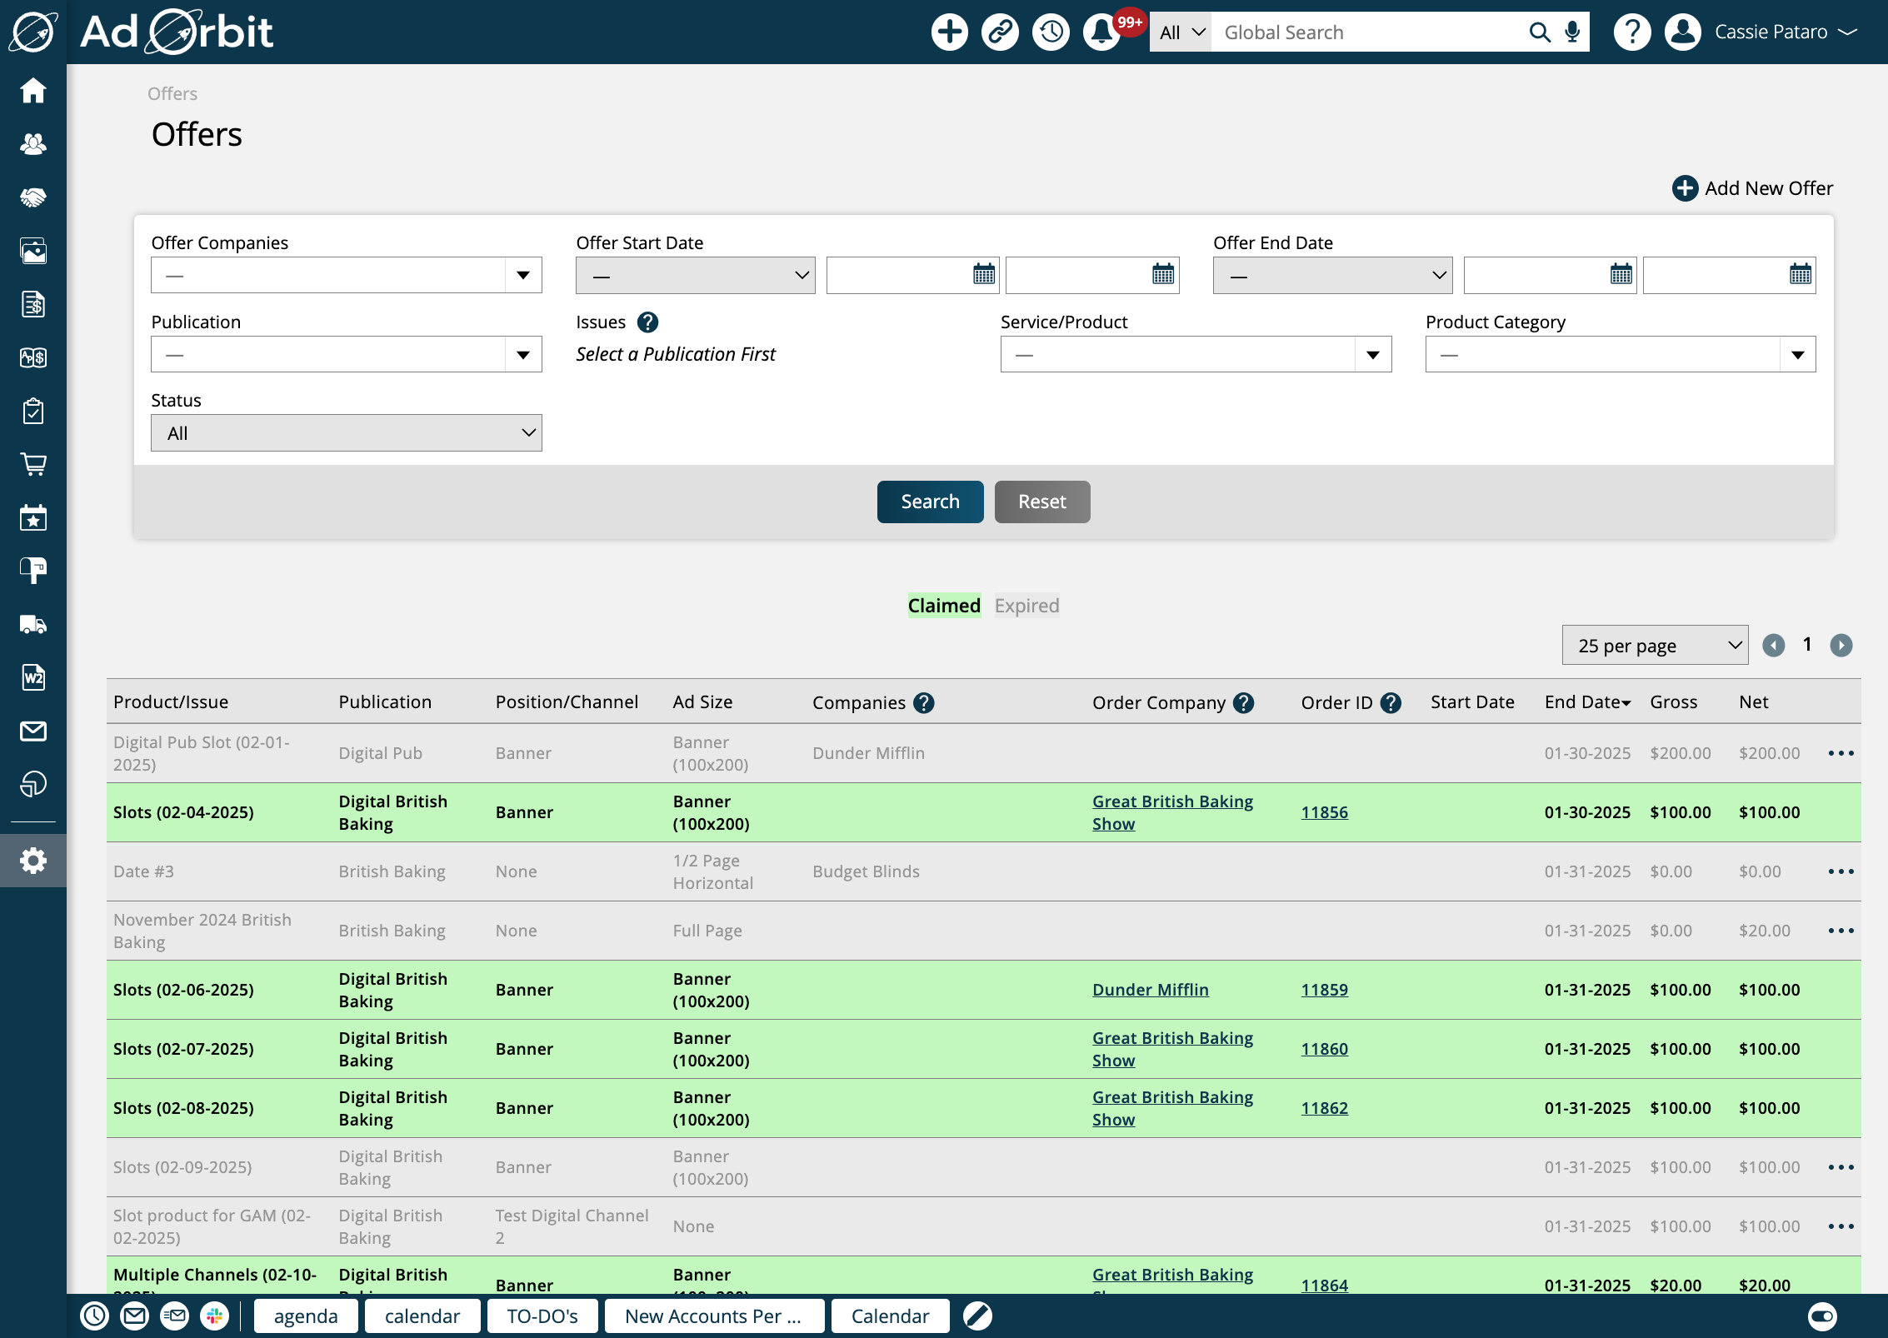Toggle the switch in bottom right corner

pyautogui.click(x=1822, y=1316)
